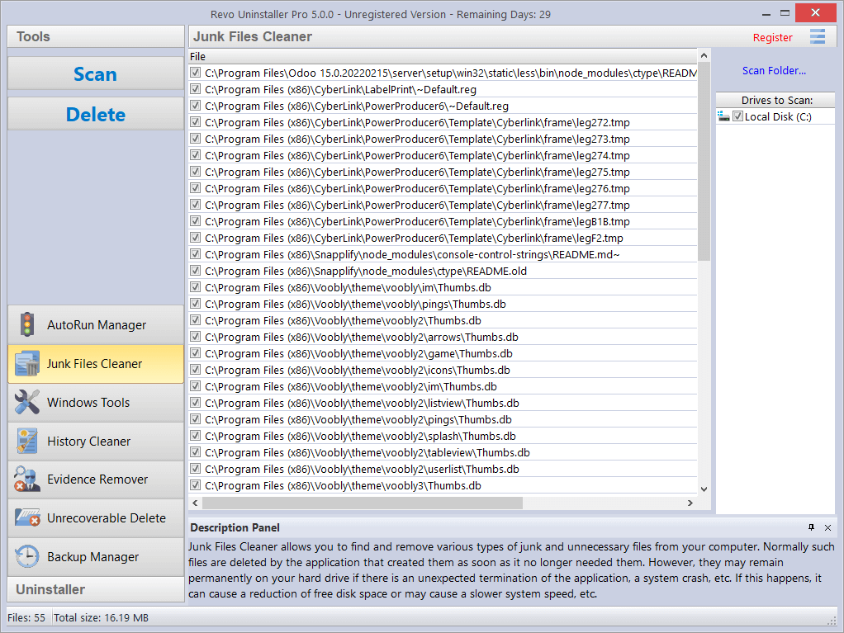Open AutoRun Manager tool
The width and height of the screenshot is (844, 633).
(96, 325)
